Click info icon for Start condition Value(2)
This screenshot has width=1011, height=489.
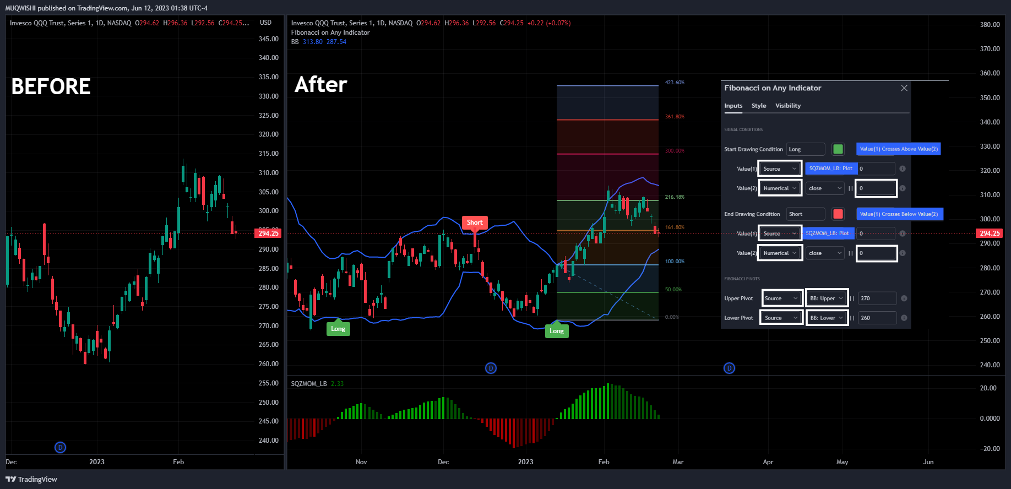click(903, 188)
